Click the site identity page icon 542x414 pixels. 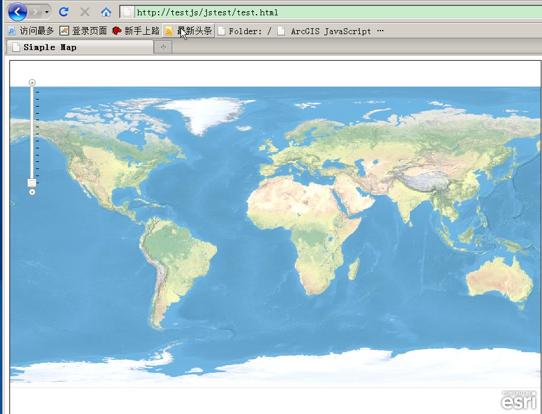click(x=127, y=12)
